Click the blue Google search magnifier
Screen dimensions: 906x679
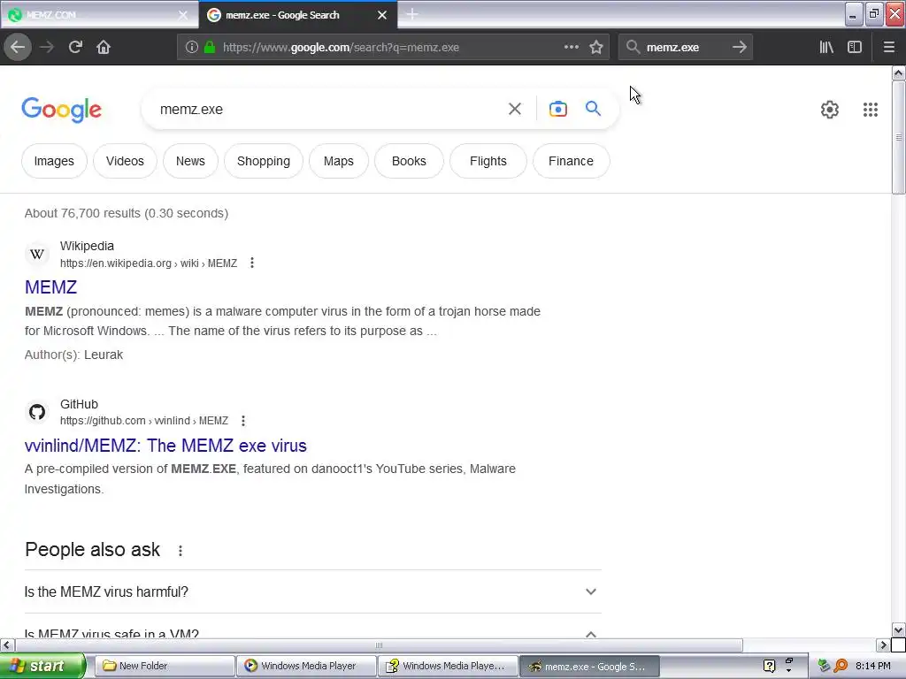point(593,109)
